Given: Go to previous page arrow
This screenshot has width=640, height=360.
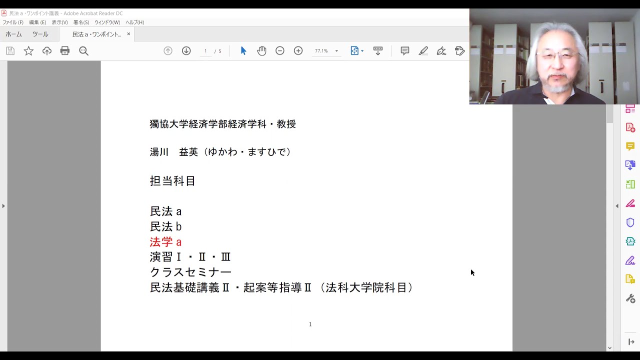Looking at the screenshot, I should [168, 50].
